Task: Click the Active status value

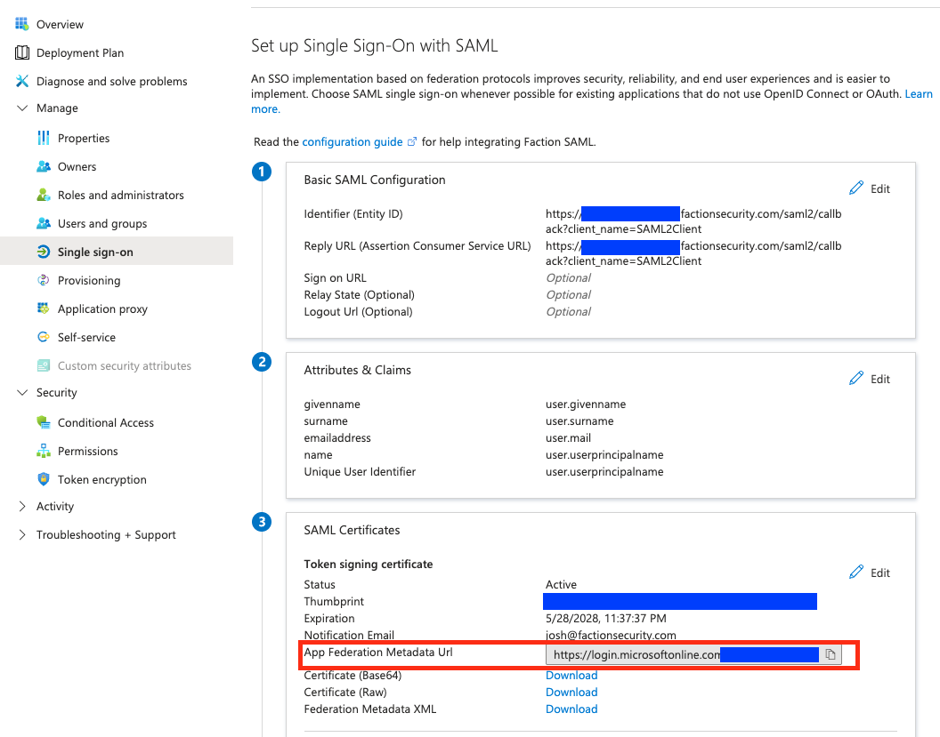Action: pos(561,584)
